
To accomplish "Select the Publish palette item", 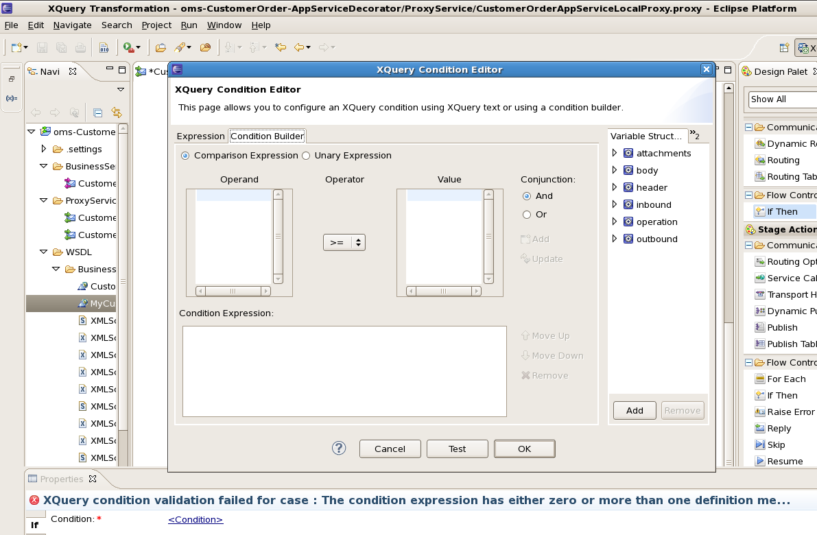I will point(777,327).
